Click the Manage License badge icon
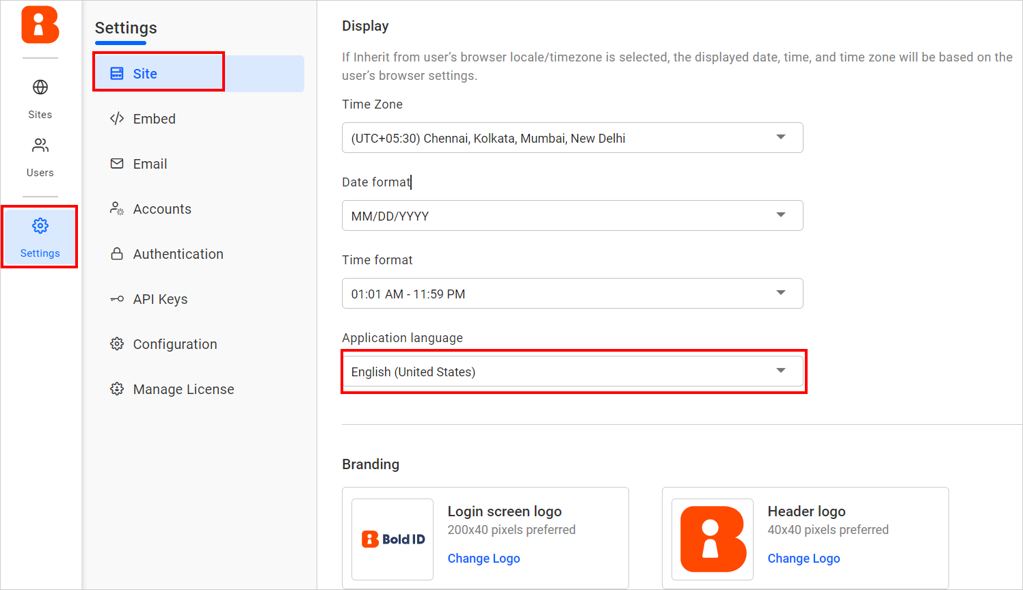 click(x=117, y=389)
